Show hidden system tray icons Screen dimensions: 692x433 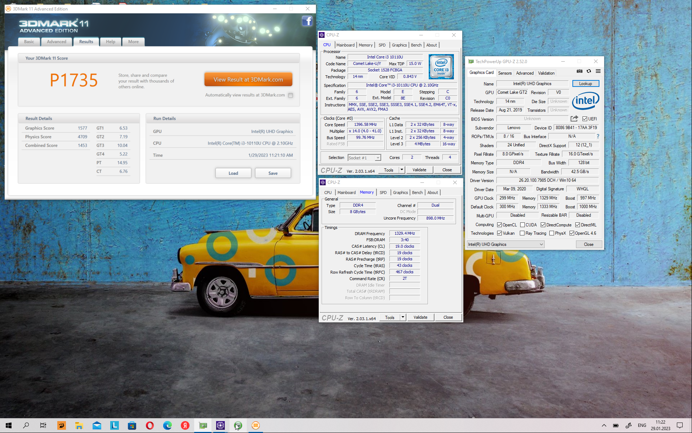[604, 425]
